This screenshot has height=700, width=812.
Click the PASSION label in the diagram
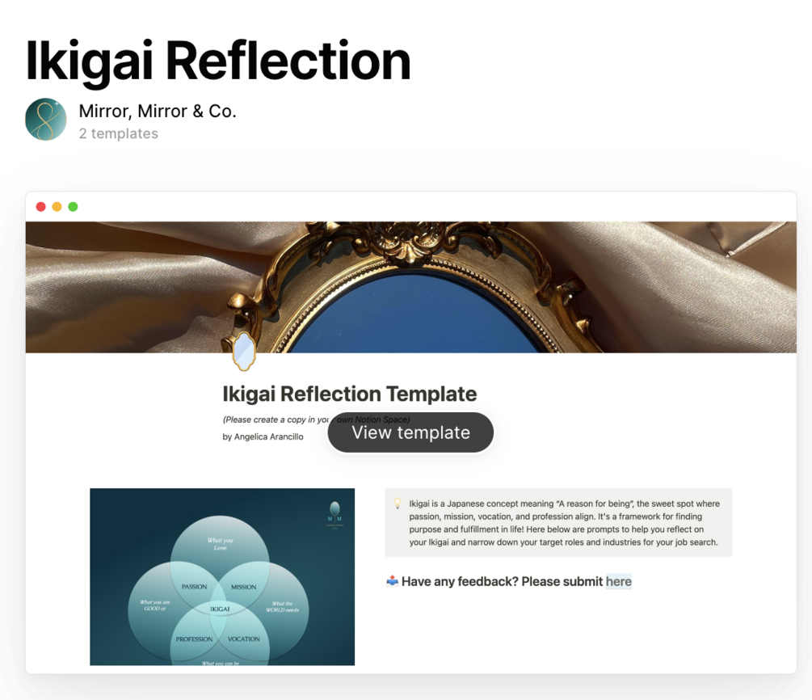[194, 587]
